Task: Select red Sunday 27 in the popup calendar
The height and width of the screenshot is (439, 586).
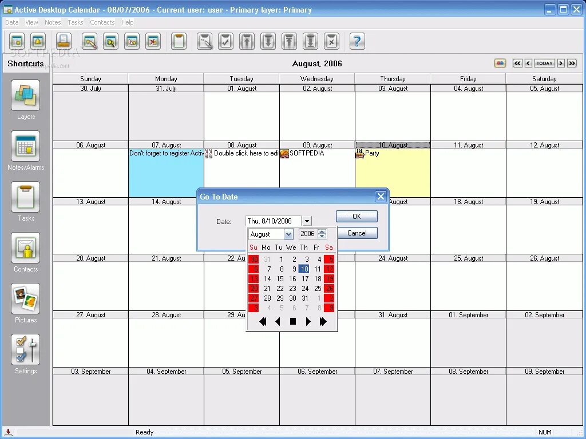Action: point(254,298)
